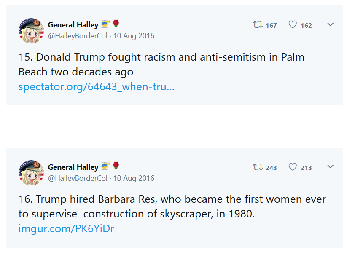Retweet the Barbara Res tweet
This screenshot has height=263, width=347.
258,167
